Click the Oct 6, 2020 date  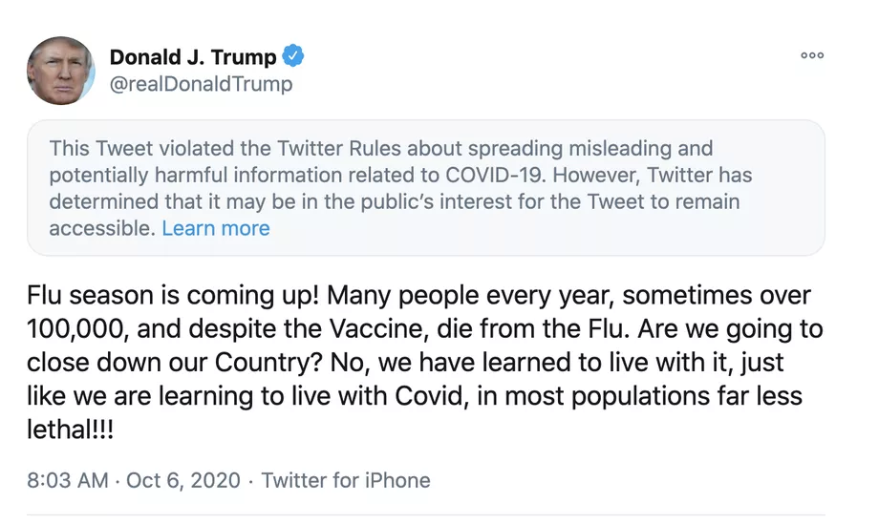(182, 480)
